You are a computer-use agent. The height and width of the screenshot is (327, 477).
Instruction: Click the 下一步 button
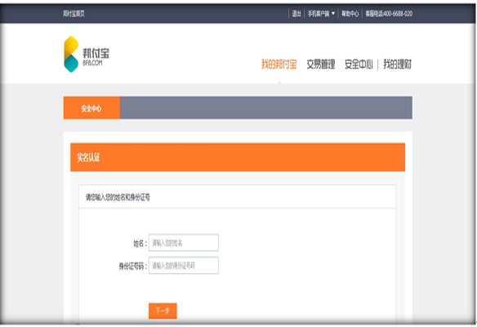tap(163, 311)
